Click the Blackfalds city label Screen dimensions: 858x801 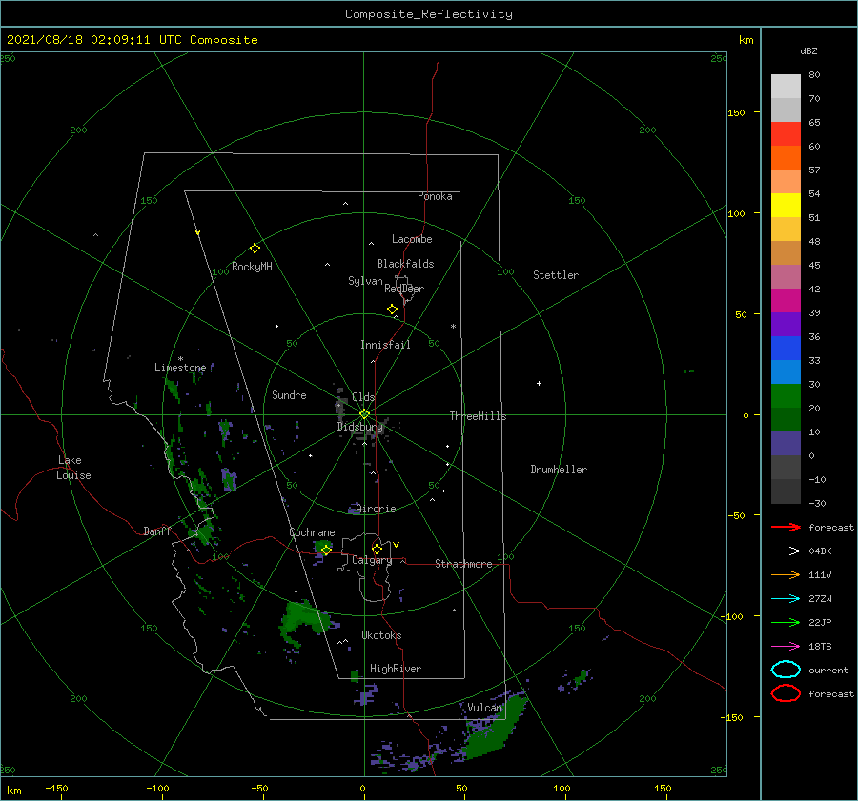pos(405,264)
